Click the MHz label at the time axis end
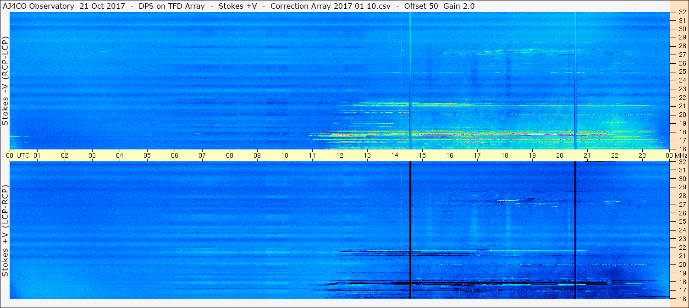The image size is (689, 308). click(681, 155)
